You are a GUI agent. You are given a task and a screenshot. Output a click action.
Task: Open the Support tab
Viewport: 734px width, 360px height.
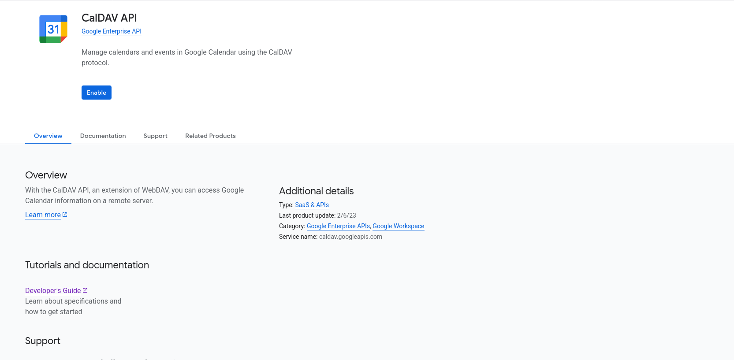156,136
